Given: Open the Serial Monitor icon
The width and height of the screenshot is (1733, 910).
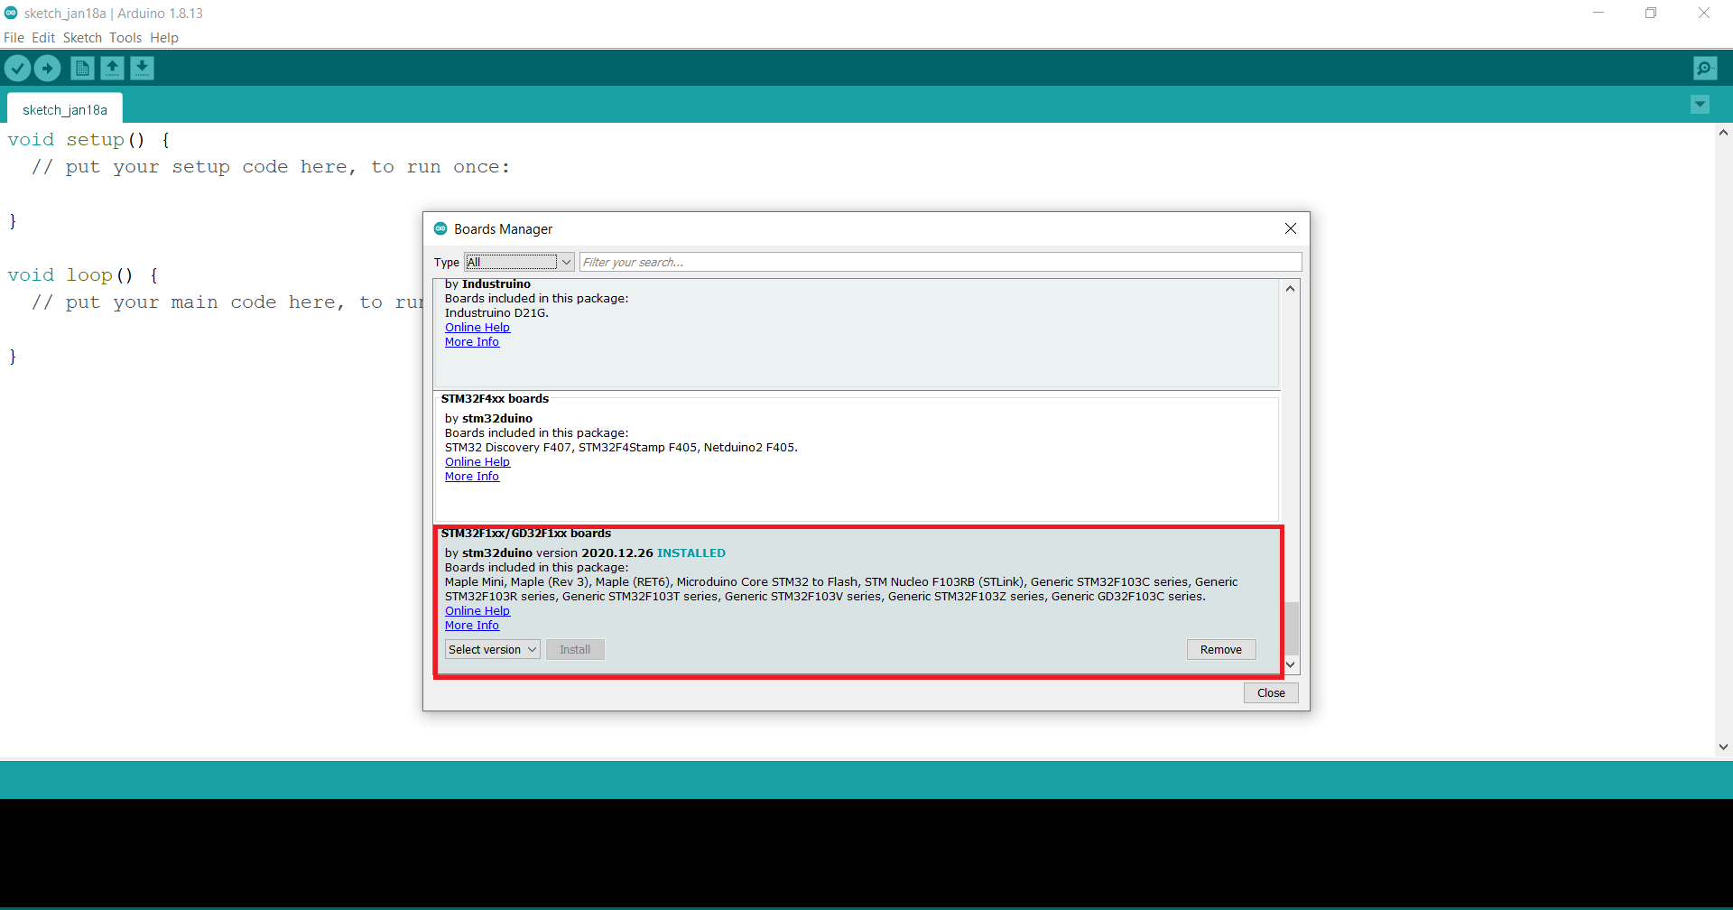Looking at the screenshot, I should pyautogui.click(x=1705, y=68).
